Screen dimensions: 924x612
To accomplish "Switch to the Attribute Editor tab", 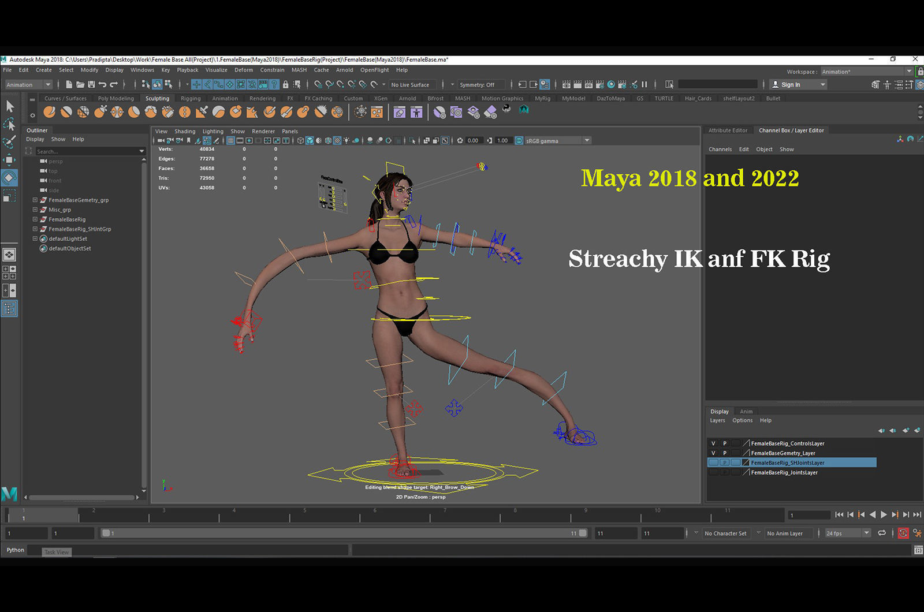I will tap(728, 130).
